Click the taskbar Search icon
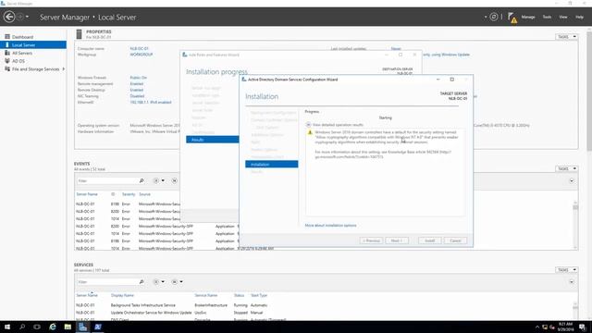592x333 pixels. (x=22, y=327)
